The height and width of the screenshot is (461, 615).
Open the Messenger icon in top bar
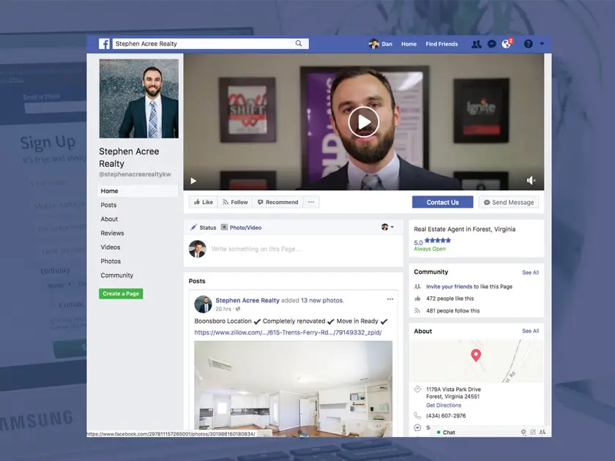(491, 44)
